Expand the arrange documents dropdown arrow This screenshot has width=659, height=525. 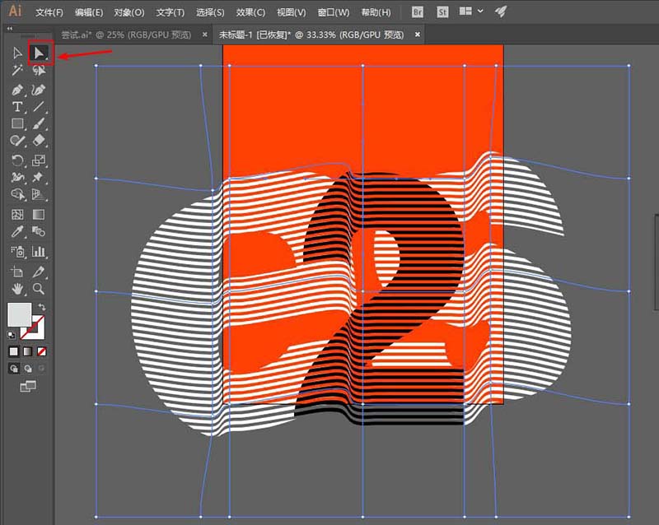(x=480, y=12)
